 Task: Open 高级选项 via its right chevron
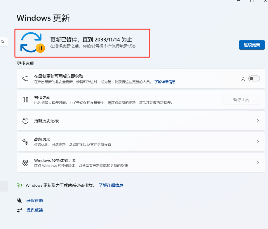coord(258,142)
